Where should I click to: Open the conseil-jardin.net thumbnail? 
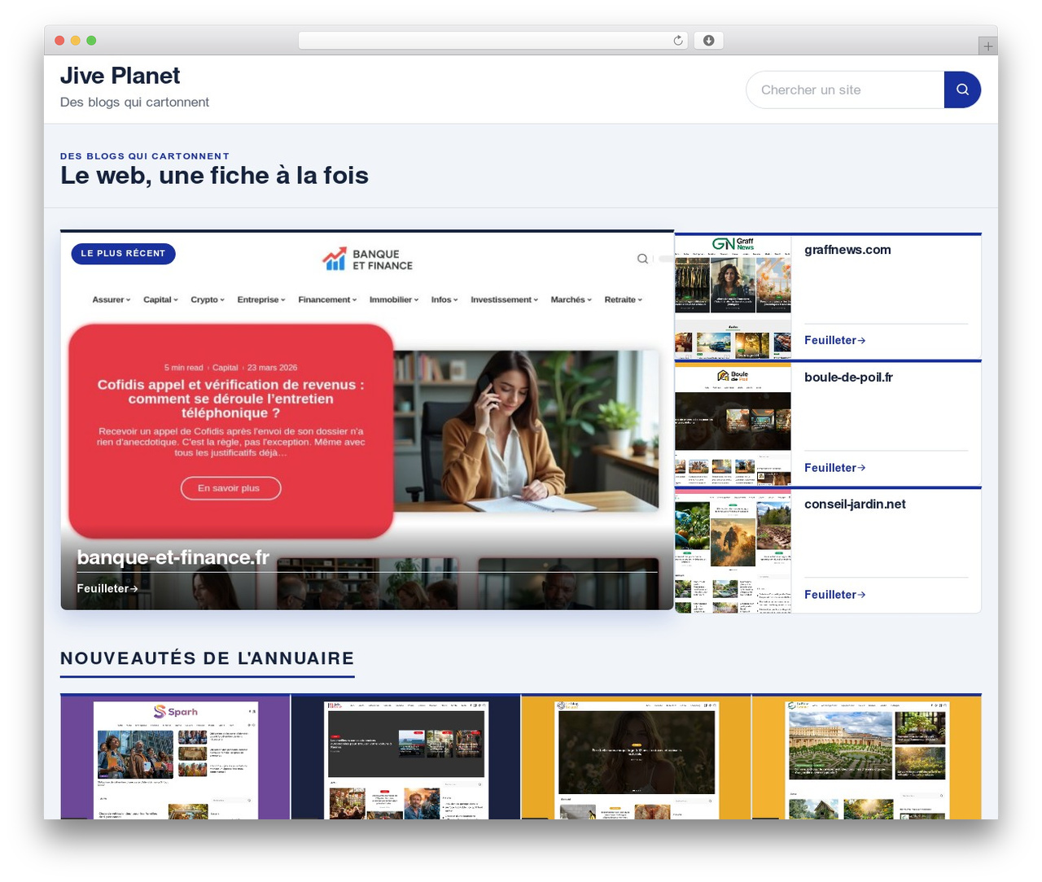[733, 552]
